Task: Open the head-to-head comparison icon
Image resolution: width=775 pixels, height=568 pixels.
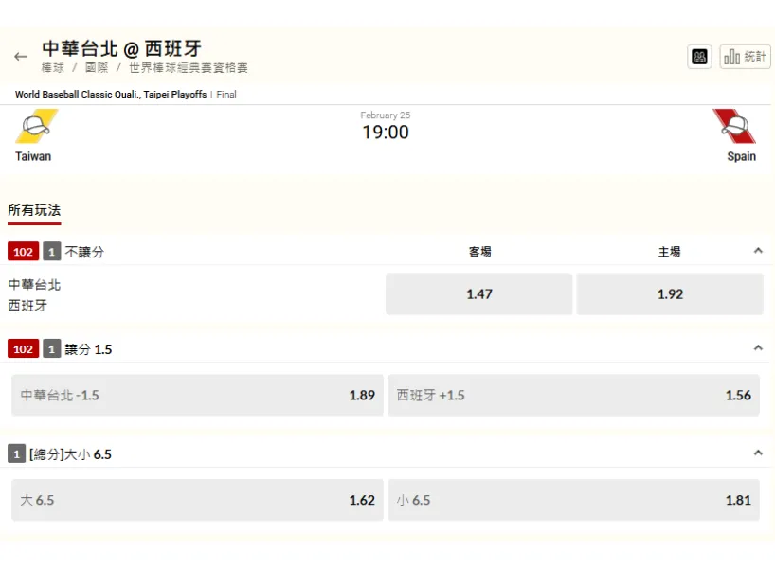Action: coord(699,57)
